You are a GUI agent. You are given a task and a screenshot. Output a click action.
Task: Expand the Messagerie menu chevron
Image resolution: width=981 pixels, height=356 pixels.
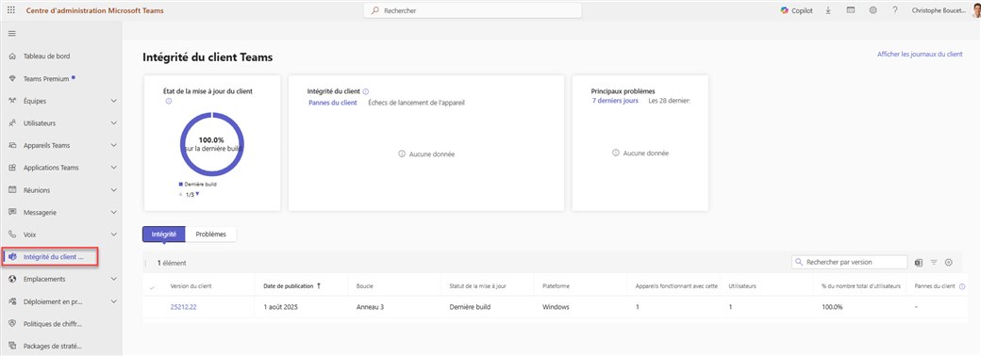114,212
